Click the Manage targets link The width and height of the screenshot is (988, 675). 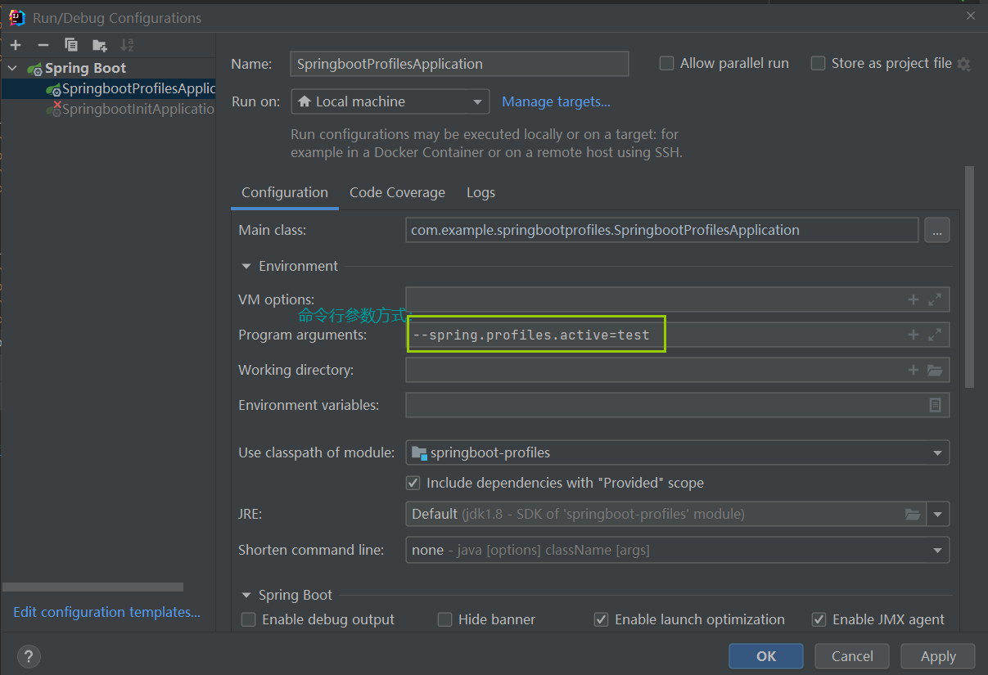556,101
